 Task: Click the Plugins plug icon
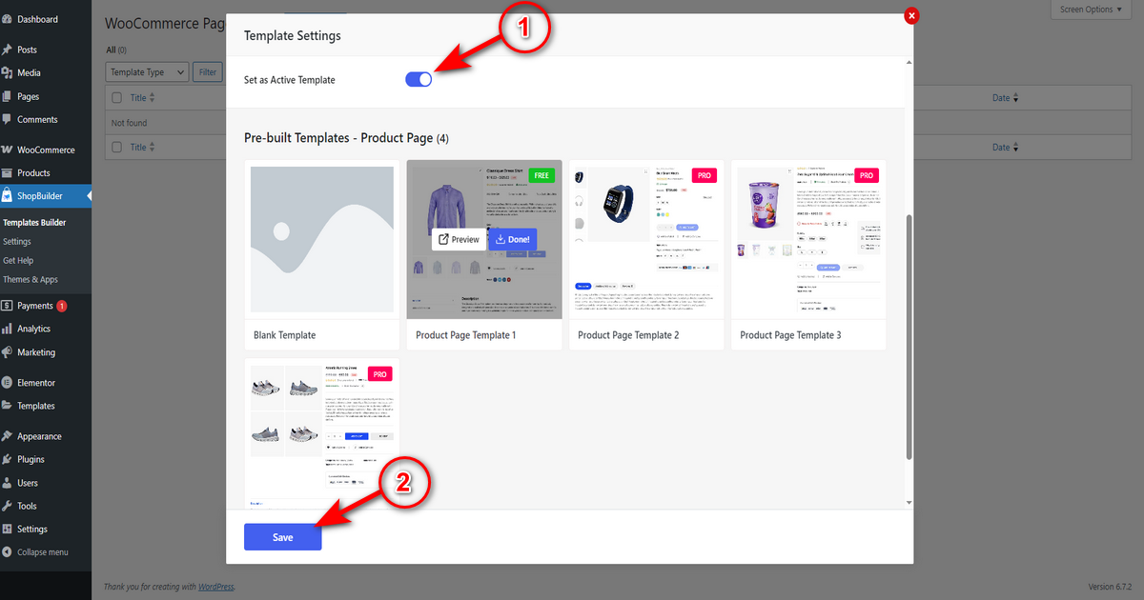8,459
